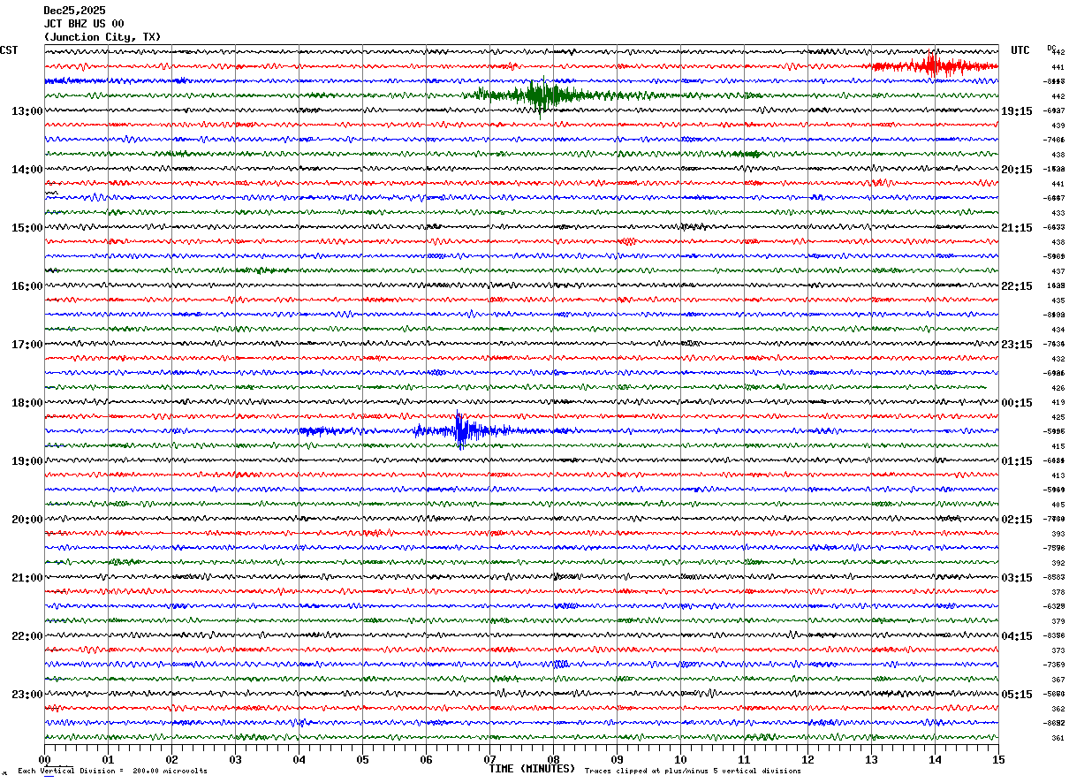
Task: Click the 00:15 UTC time label
Action: coord(1016,403)
